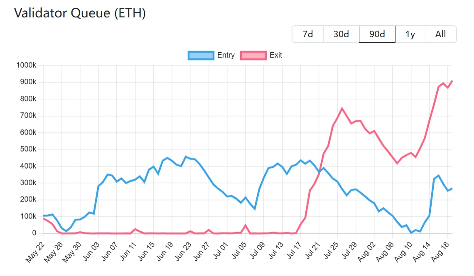This screenshot has height=276, width=474.
Task: Click the Aug 18 x-axis label
Action: click(x=440, y=252)
